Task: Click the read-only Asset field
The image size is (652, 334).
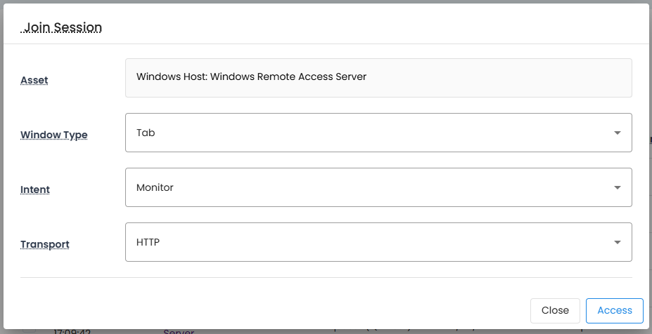Action: pos(378,77)
